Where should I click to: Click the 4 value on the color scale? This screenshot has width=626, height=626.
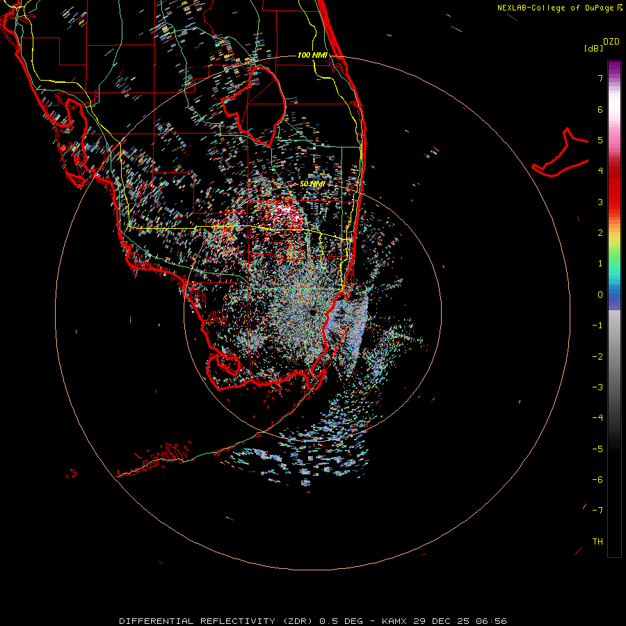(x=600, y=171)
